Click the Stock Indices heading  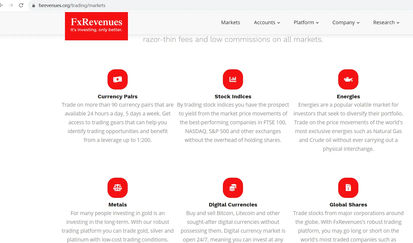(x=233, y=97)
